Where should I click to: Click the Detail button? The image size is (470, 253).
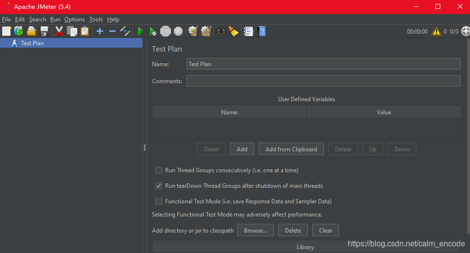click(211, 149)
